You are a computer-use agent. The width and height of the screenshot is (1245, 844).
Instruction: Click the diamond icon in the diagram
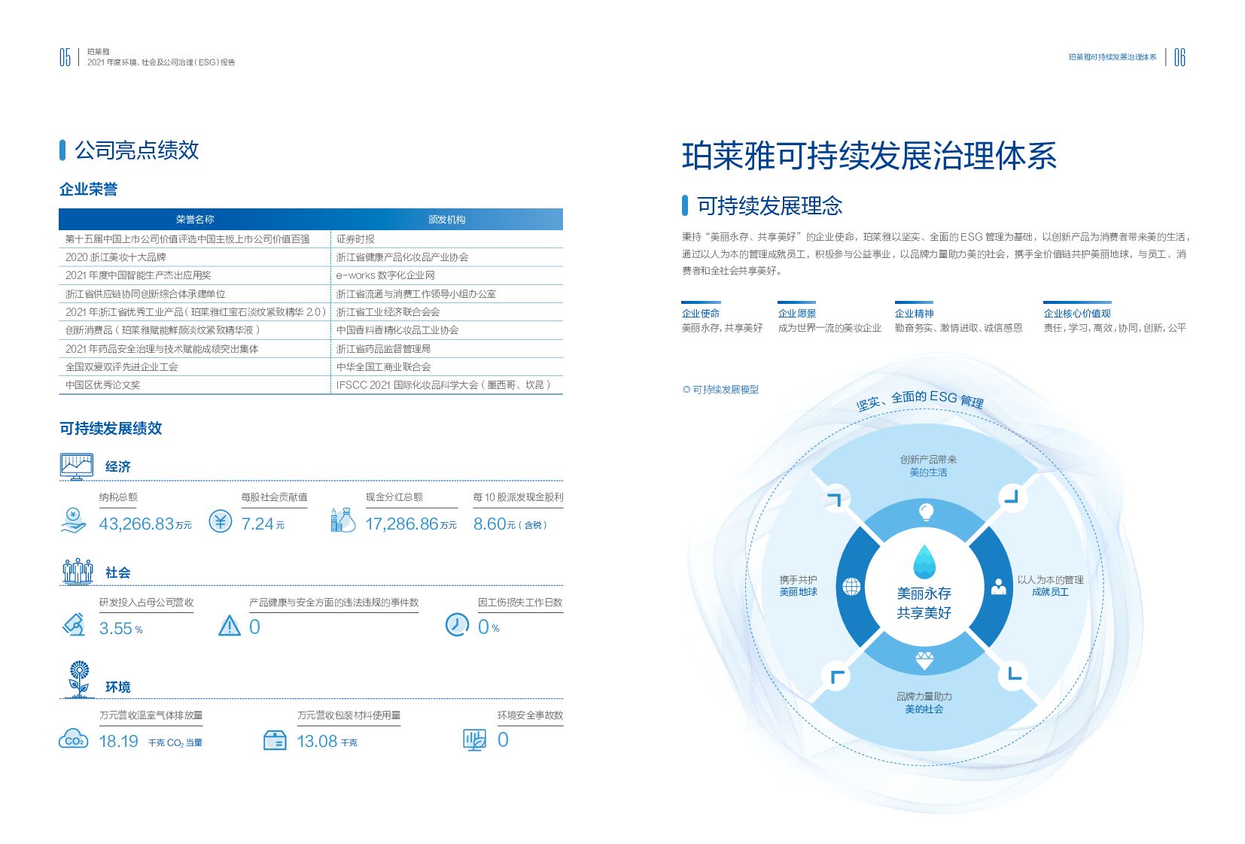coord(924,661)
